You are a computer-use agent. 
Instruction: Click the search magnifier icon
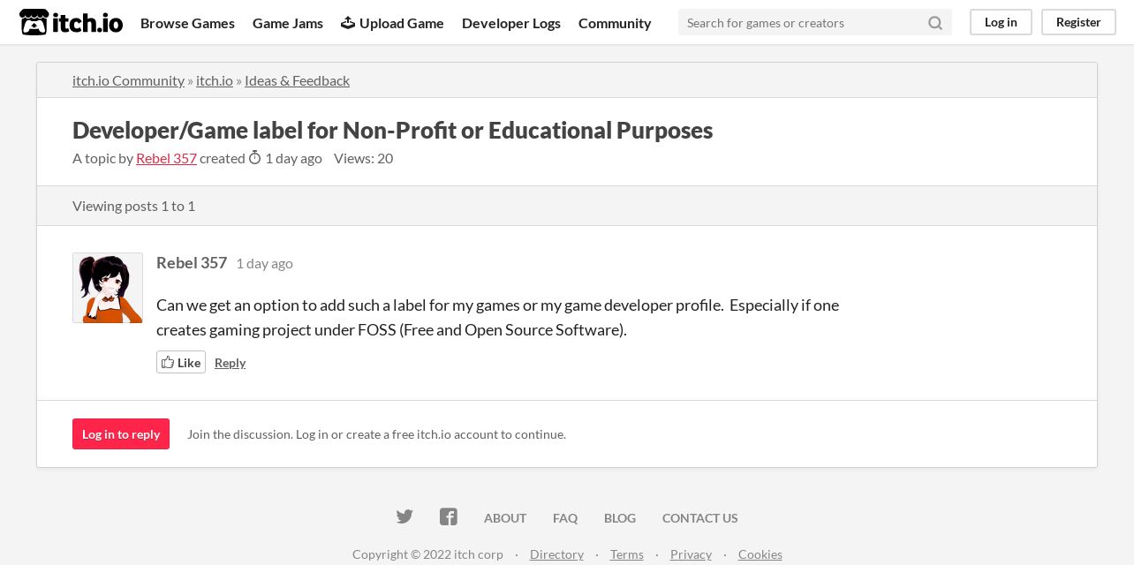point(935,23)
